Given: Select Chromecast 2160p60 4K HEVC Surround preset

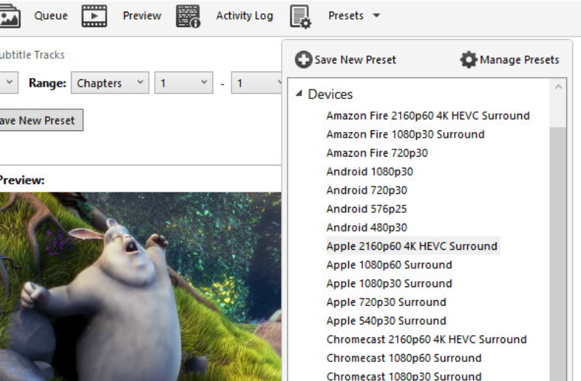Looking at the screenshot, I should click(426, 339).
